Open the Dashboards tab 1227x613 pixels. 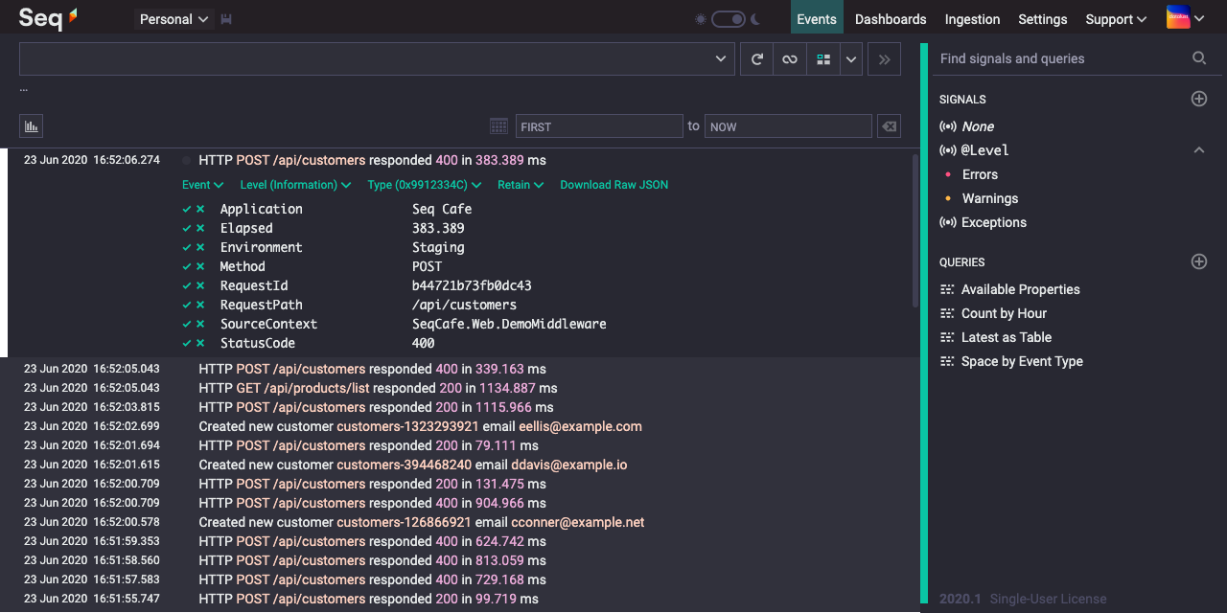[x=890, y=19]
